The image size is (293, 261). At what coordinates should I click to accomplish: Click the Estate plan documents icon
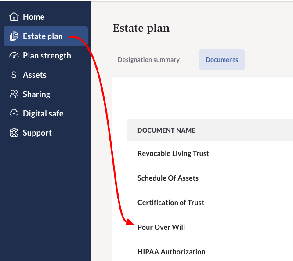[x=14, y=36]
